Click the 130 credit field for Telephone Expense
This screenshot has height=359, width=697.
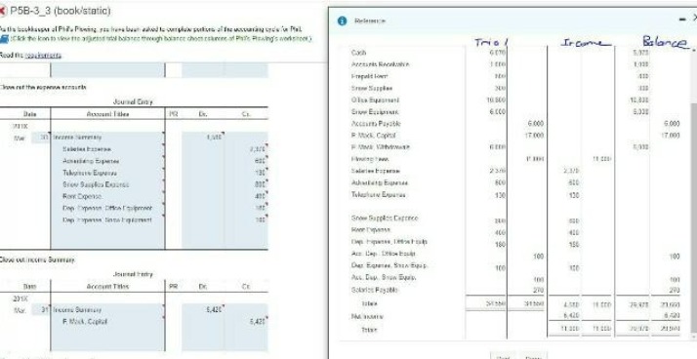pyautogui.click(x=246, y=173)
